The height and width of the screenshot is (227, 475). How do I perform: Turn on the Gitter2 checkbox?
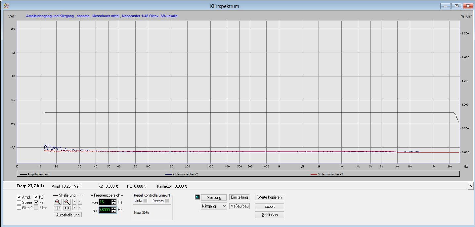point(19,208)
